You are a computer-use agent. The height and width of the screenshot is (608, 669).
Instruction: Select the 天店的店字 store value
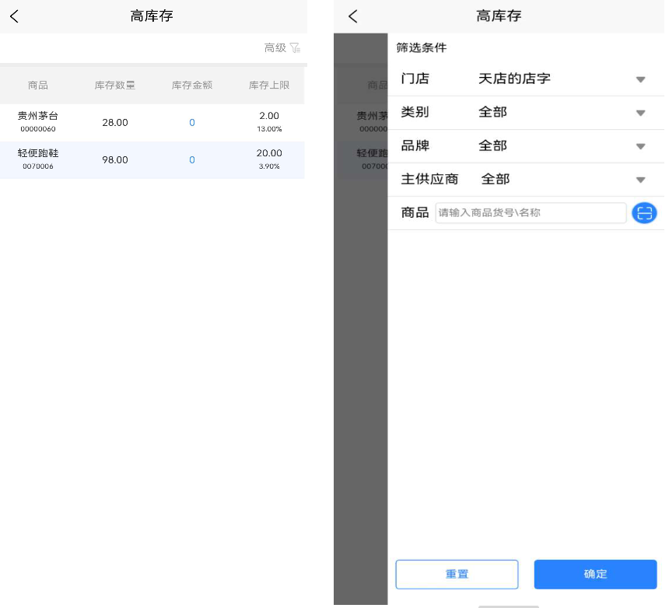coord(514,79)
